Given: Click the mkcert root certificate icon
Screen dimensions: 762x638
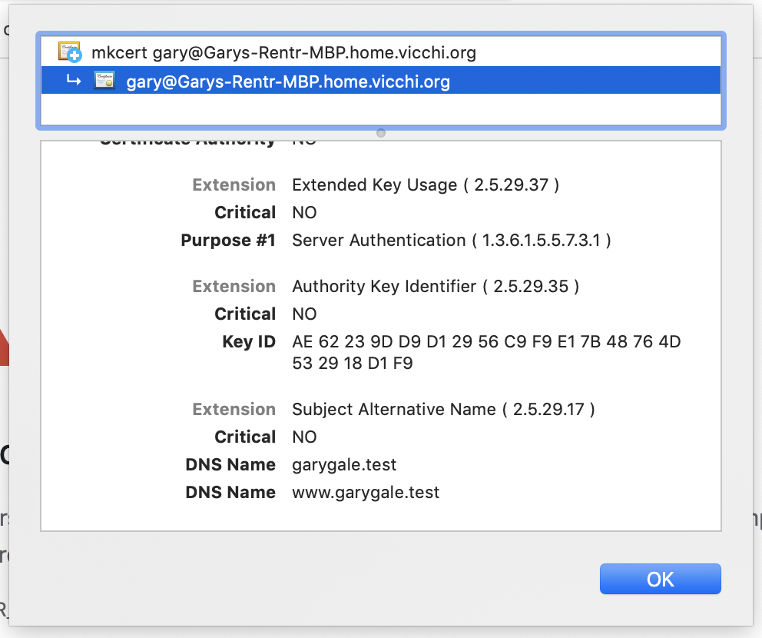Looking at the screenshot, I should tap(69, 52).
